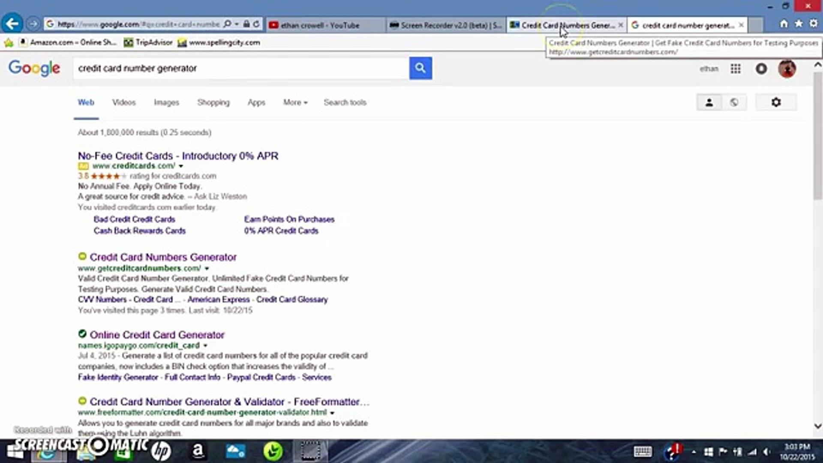This screenshot has height=463, width=823.
Task: Click into the Google search text field
Action: [240, 69]
